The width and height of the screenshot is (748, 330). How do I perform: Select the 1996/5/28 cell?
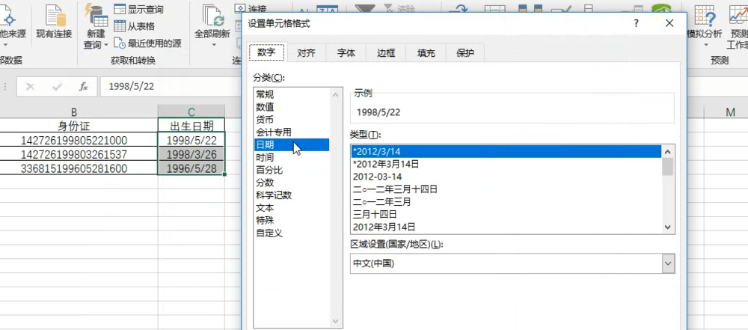[191, 168]
